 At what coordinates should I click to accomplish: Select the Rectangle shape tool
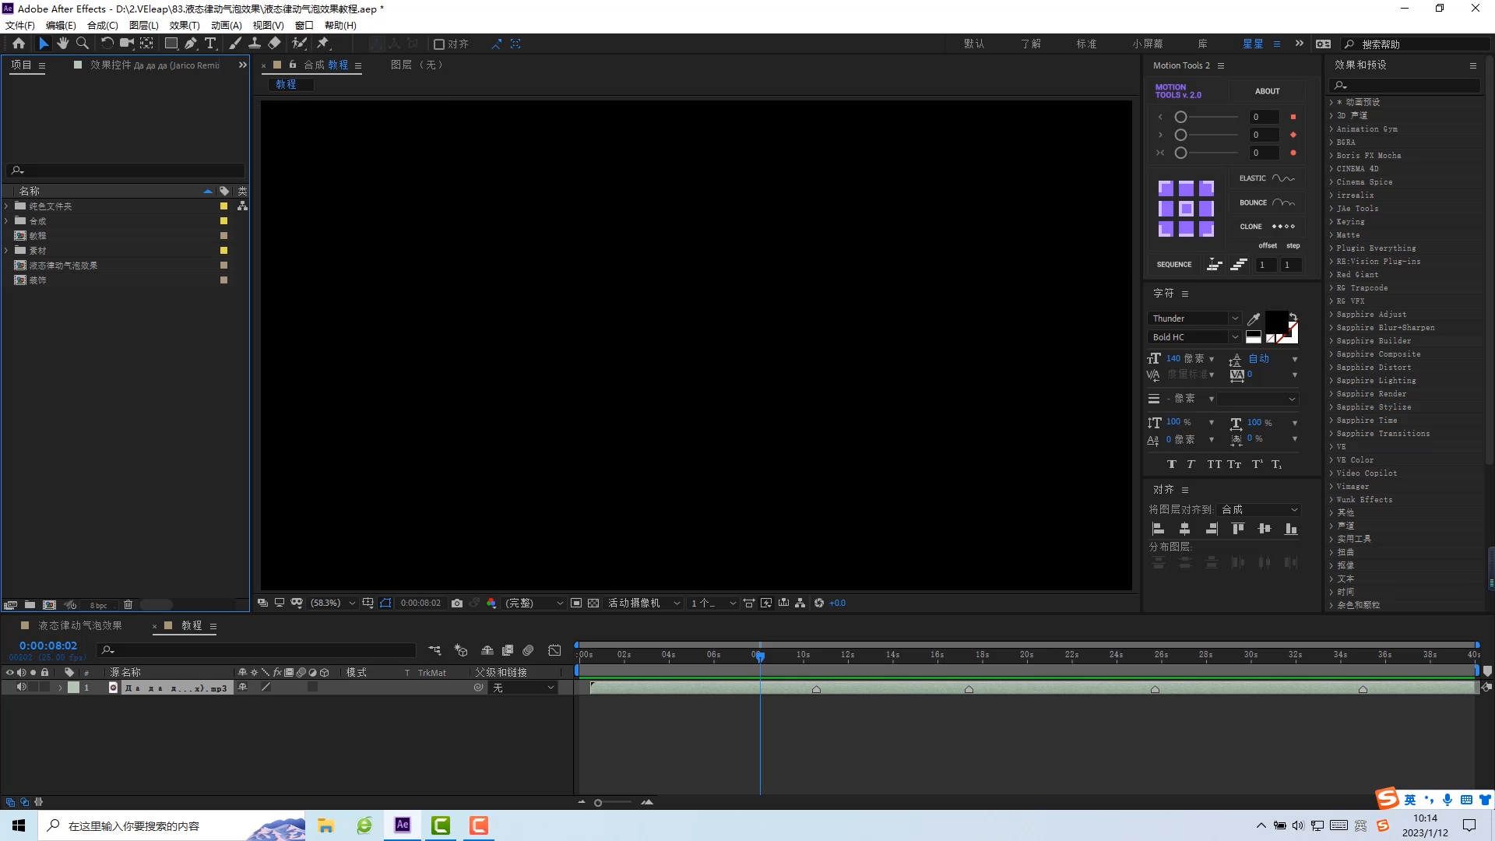(171, 44)
